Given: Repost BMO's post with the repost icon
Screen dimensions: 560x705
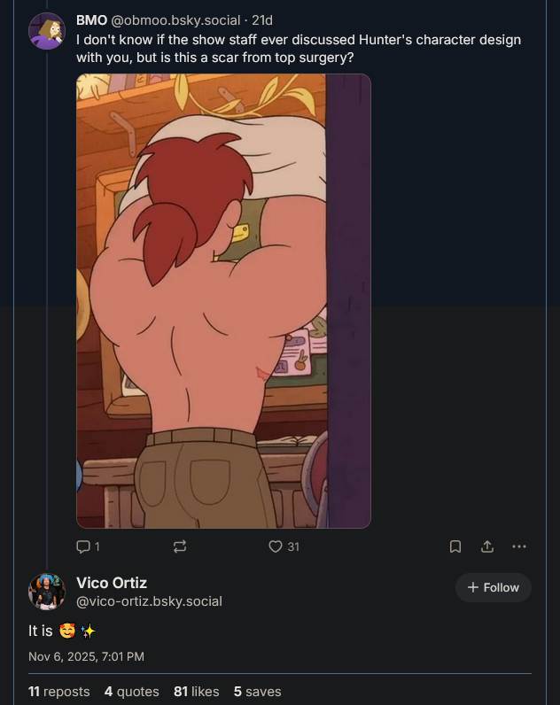Looking at the screenshot, I should click(180, 546).
